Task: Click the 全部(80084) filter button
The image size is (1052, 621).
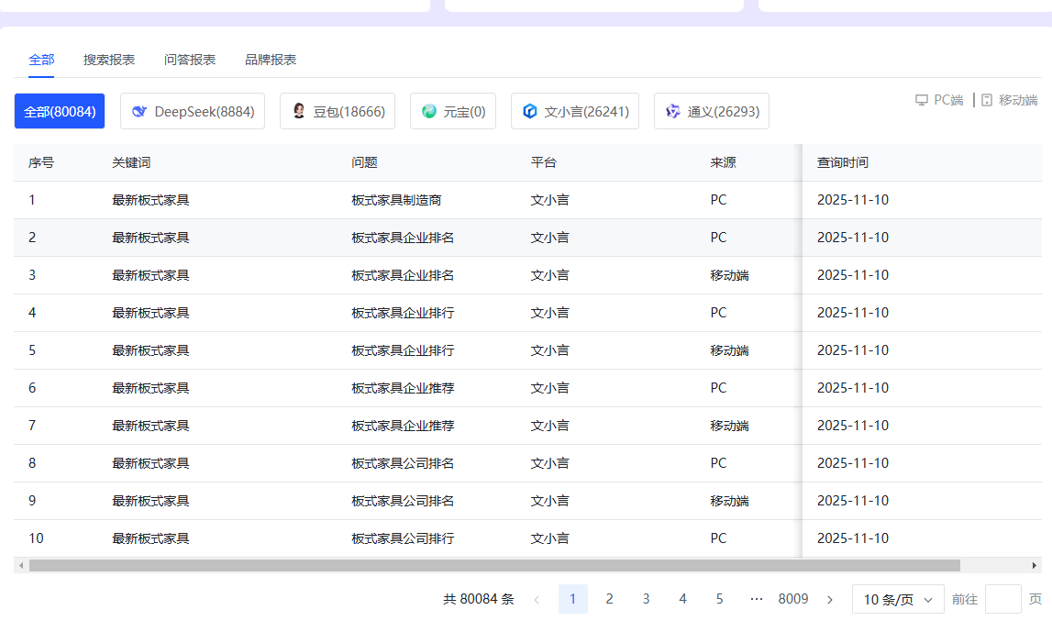Action: pyautogui.click(x=59, y=110)
